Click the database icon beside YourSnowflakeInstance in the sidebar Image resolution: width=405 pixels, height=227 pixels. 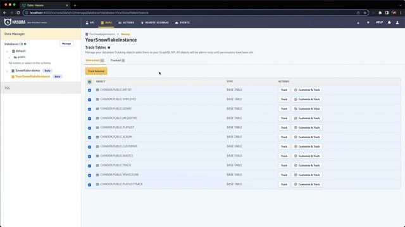[x=13, y=77]
